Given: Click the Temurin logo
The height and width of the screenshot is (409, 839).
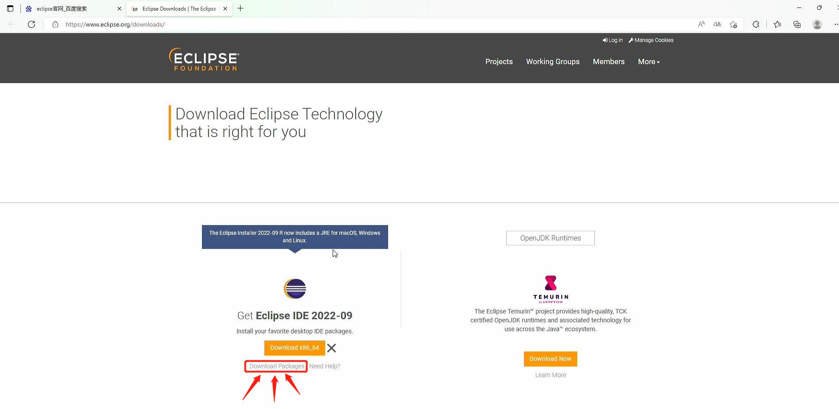Looking at the screenshot, I should (550, 283).
